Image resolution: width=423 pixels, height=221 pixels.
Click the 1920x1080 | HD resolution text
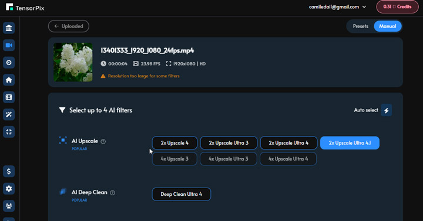pos(189,64)
